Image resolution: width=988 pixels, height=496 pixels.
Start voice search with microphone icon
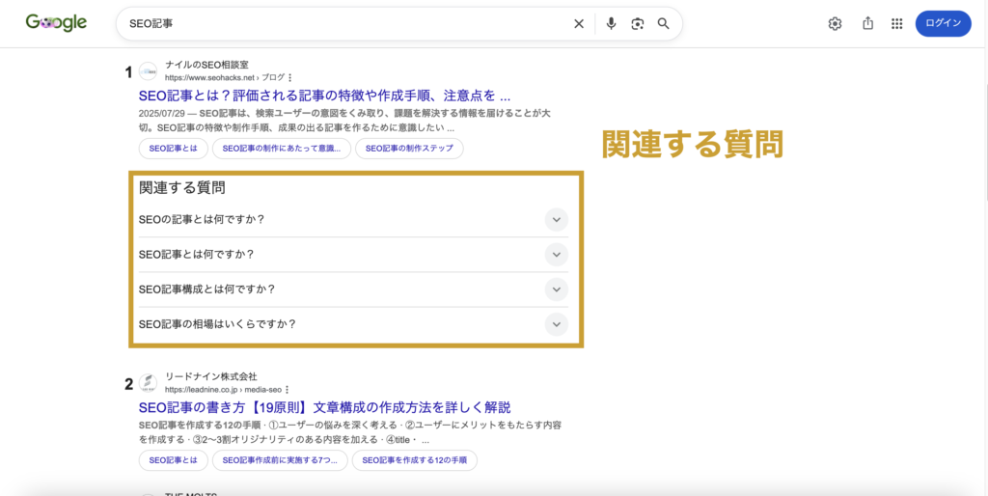click(x=611, y=24)
